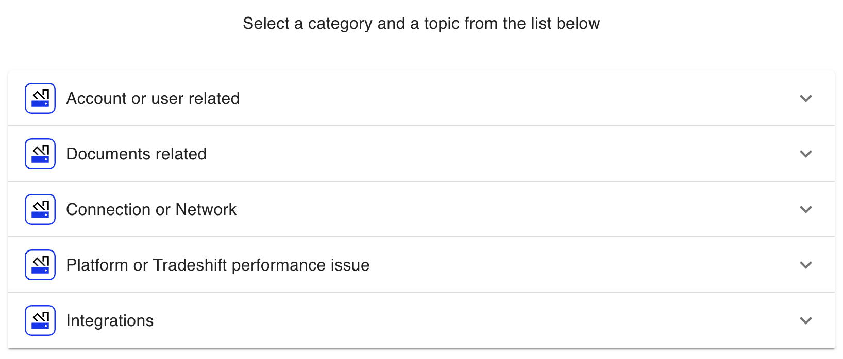Choose the 'Documents related' category text
Screen dimensions: 843x359
[x=137, y=154]
